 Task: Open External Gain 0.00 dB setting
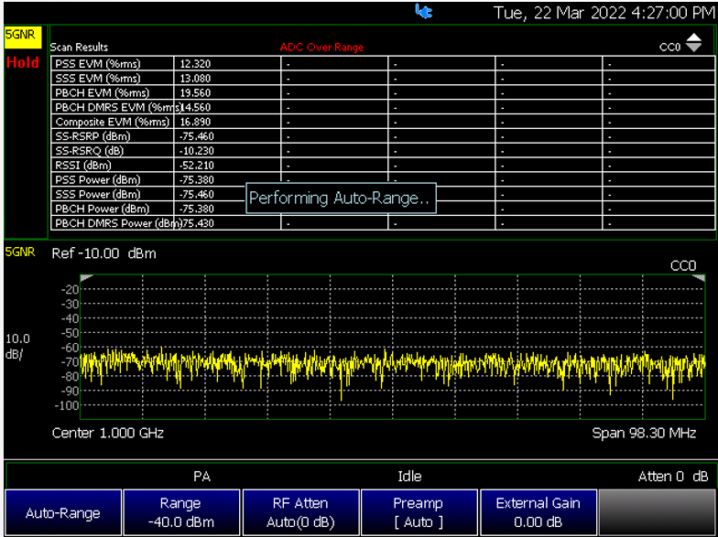(538, 512)
